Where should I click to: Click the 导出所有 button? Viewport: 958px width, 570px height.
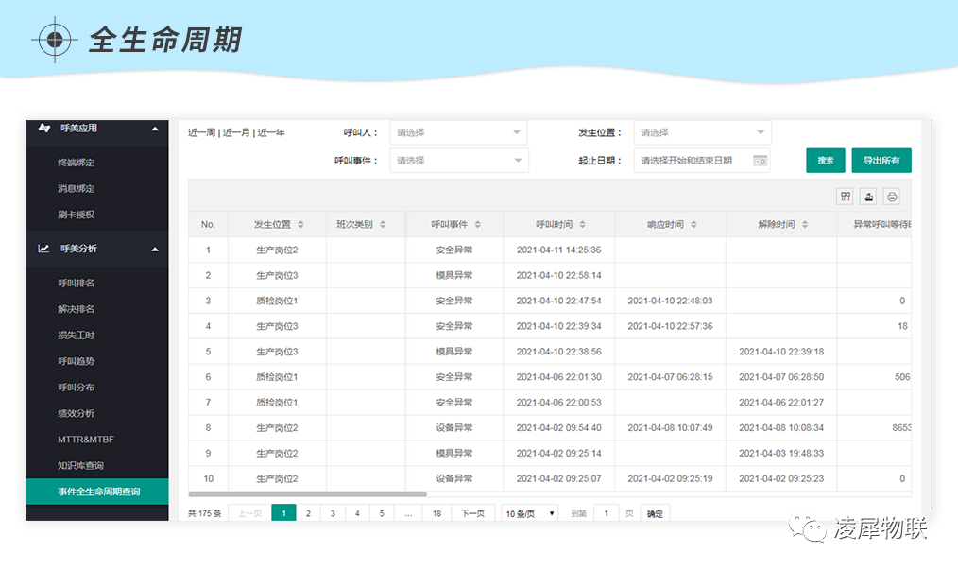tap(881, 161)
